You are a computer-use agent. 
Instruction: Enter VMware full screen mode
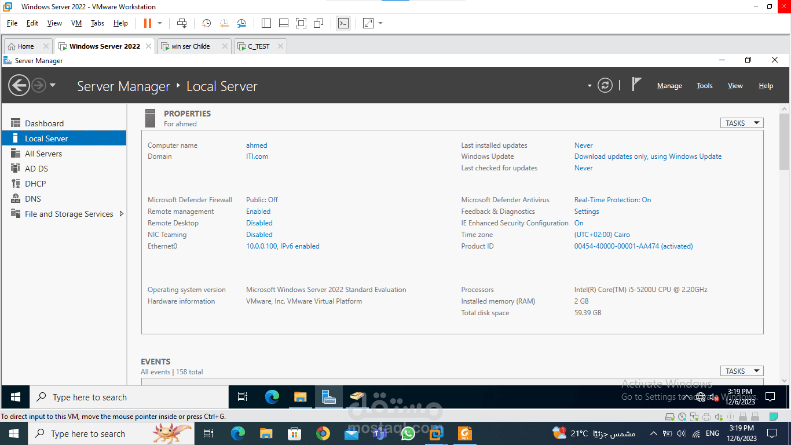tap(301, 23)
